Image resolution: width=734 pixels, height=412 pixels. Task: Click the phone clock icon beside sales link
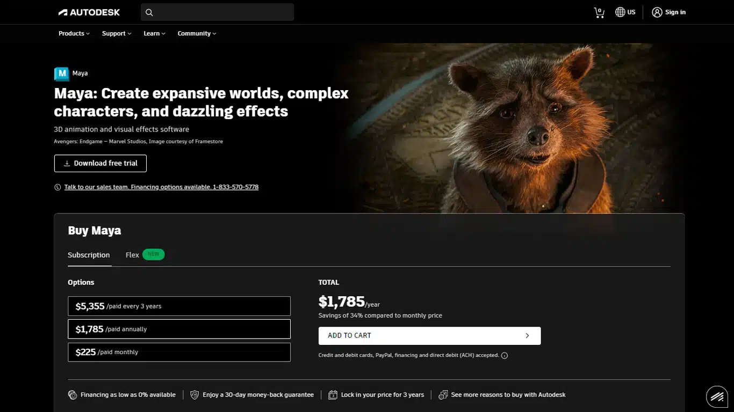click(x=57, y=187)
